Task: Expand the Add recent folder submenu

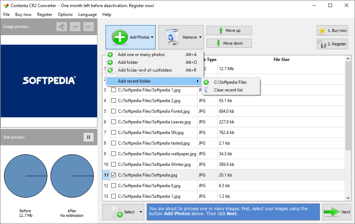Action: coord(154,81)
